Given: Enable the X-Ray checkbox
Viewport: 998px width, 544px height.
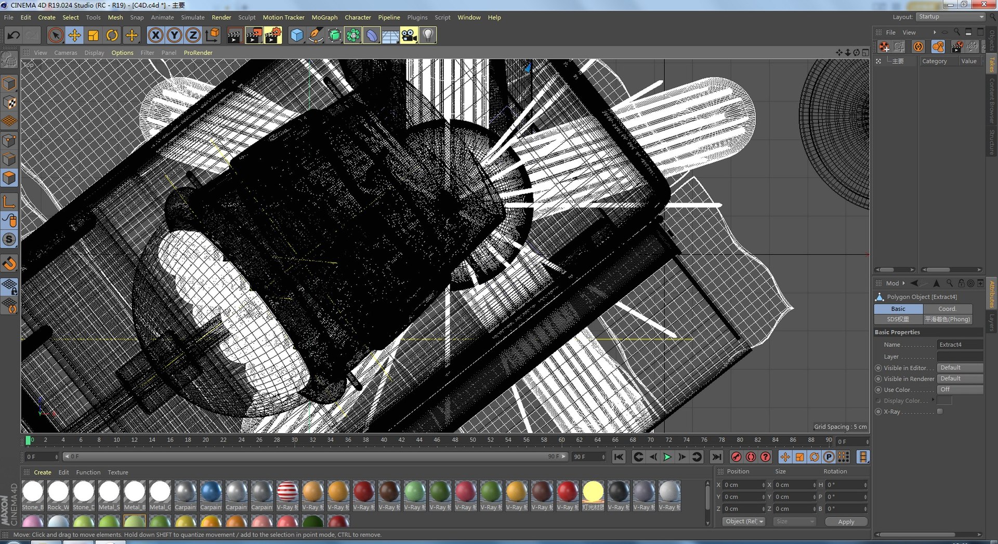Looking at the screenshot, I should coord(940,412).
